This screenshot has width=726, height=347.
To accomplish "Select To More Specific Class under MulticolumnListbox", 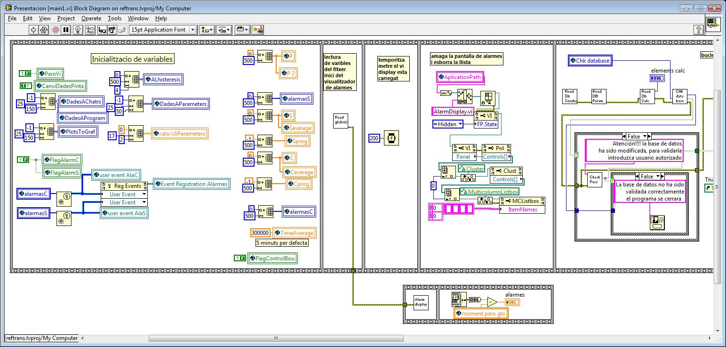I will (x=485, y=201).
